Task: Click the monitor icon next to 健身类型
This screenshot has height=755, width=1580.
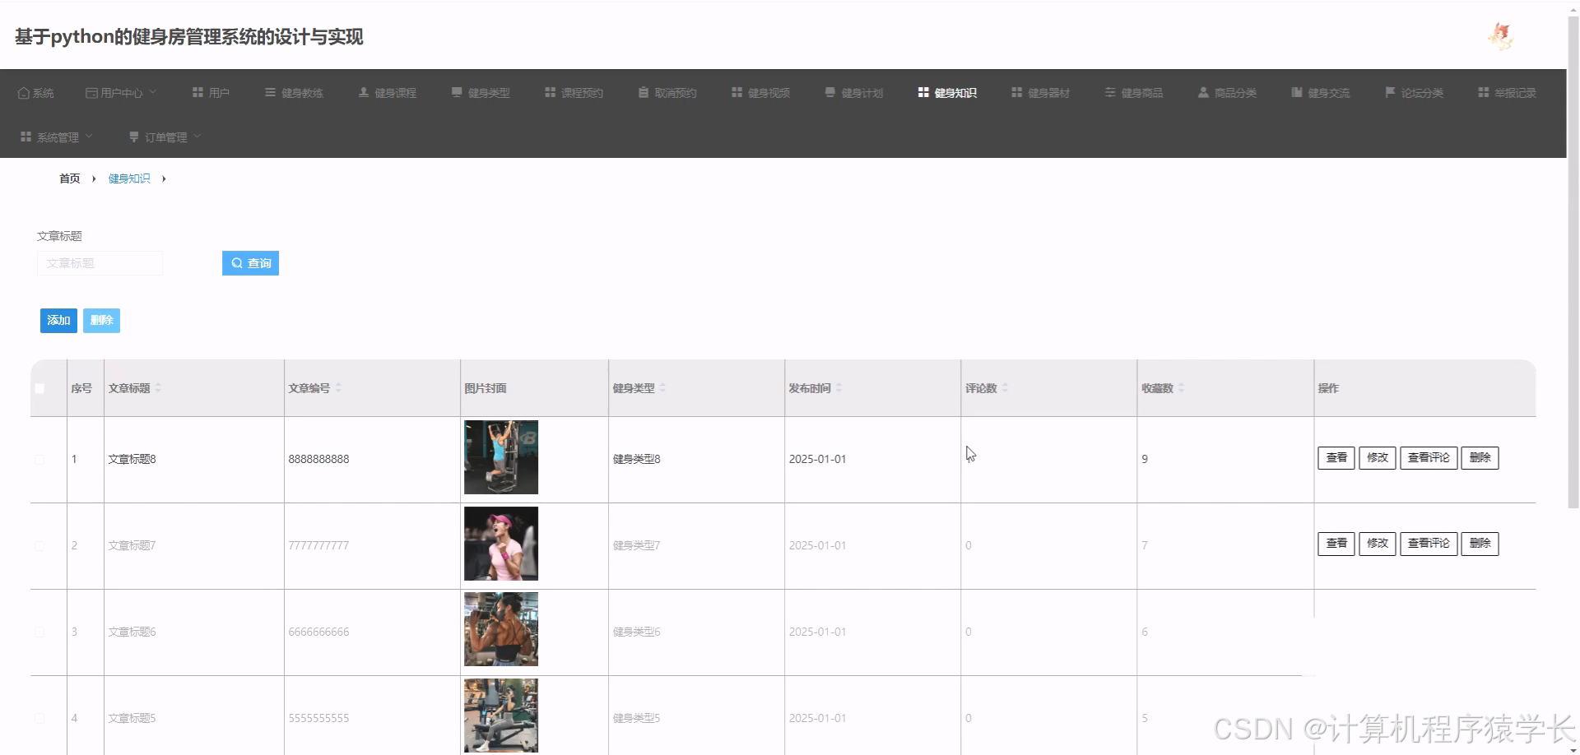Action: click(x=457, y=92)
